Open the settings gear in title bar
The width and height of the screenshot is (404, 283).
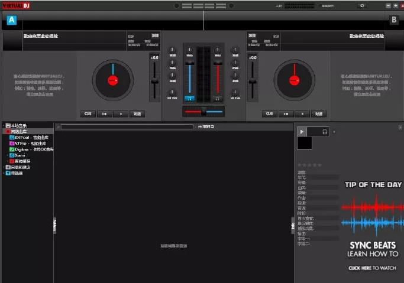tap(362, 6)
